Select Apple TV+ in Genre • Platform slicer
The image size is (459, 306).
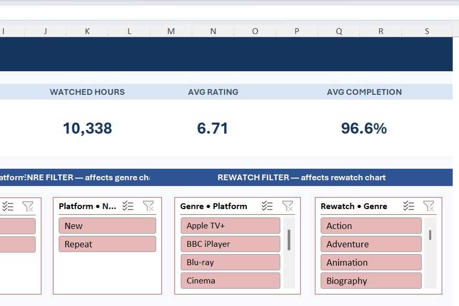231,225
